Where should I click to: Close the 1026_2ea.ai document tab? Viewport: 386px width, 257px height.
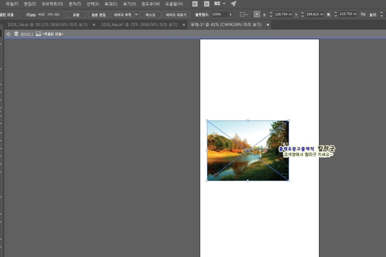[94, 25]
